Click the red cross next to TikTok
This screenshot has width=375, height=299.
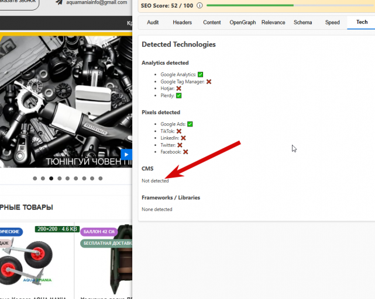tap(179, 131)
